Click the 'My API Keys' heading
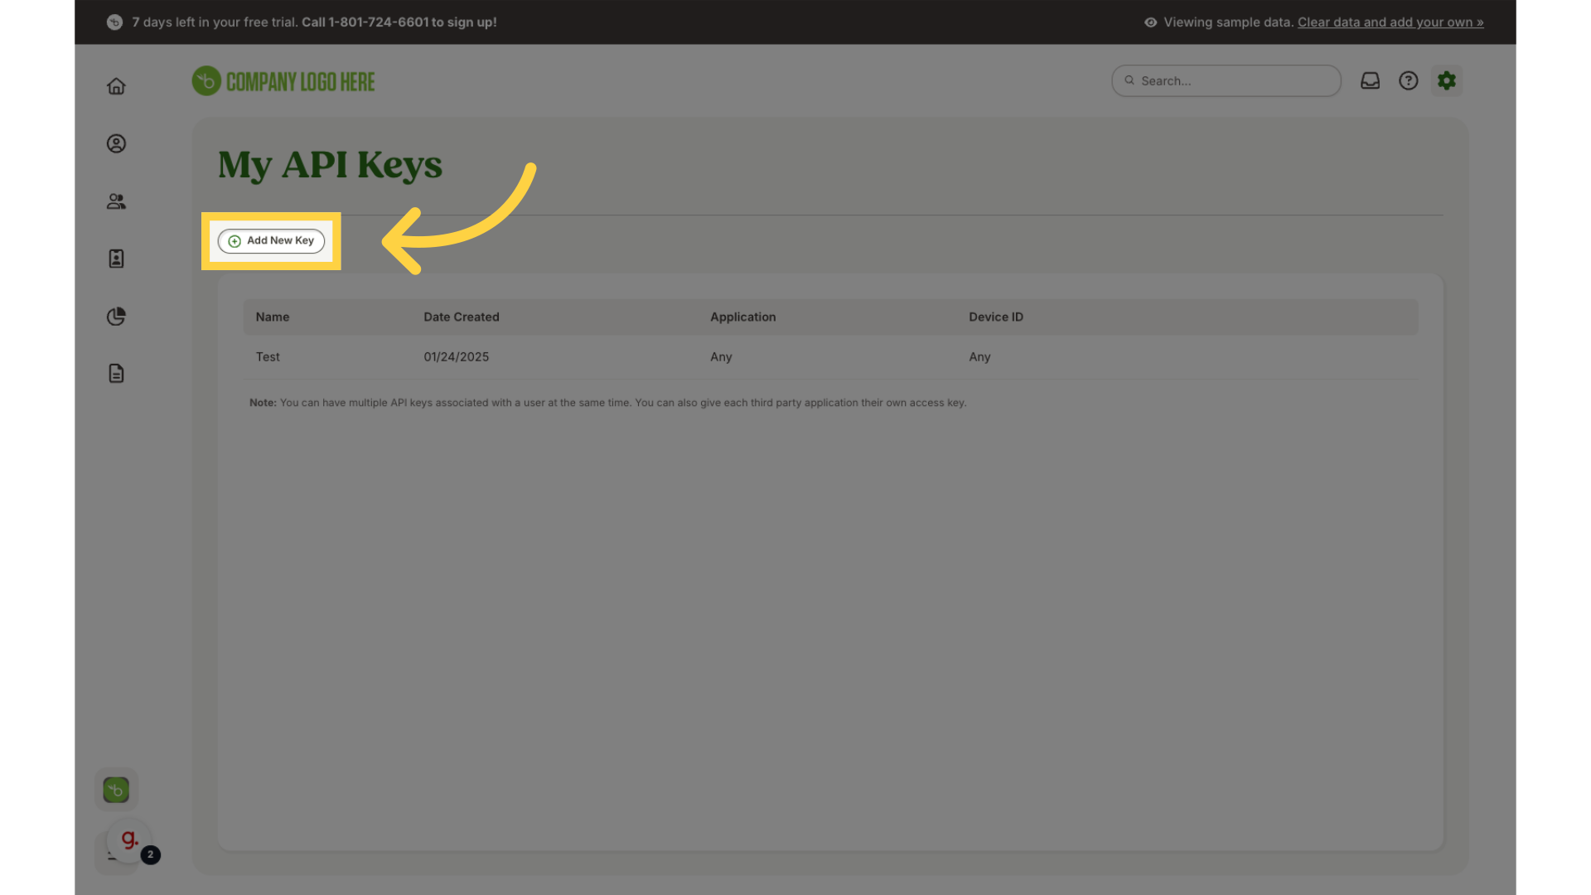 [330, 165]
